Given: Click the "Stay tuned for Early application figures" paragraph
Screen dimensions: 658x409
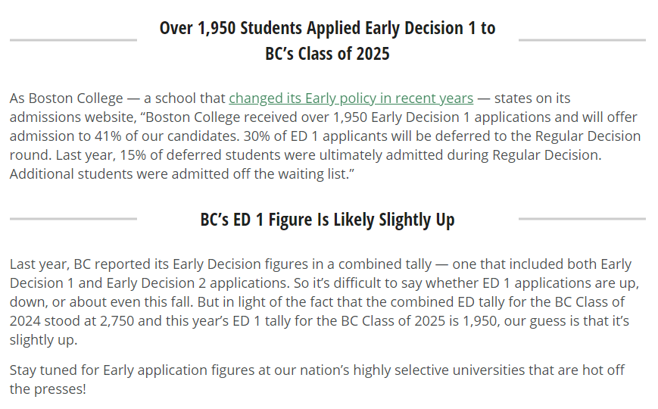Looking at the screenshot, I should pyautogui.click(x=317, y=379).
